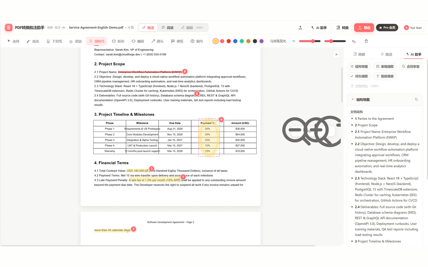Run the 合同审查 contract review
The height and width of the screenshot is (267, 428).
411,66
